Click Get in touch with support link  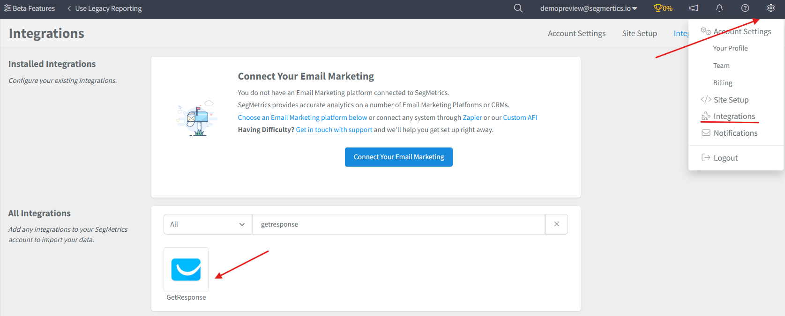pos(334,130)
